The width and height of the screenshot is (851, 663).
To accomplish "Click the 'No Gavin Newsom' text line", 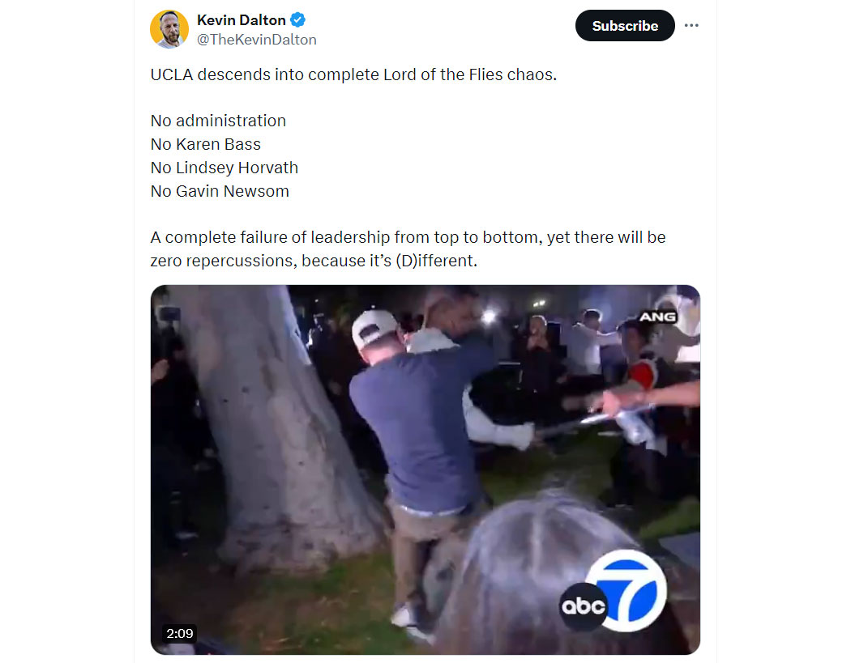I will point(220,191).
